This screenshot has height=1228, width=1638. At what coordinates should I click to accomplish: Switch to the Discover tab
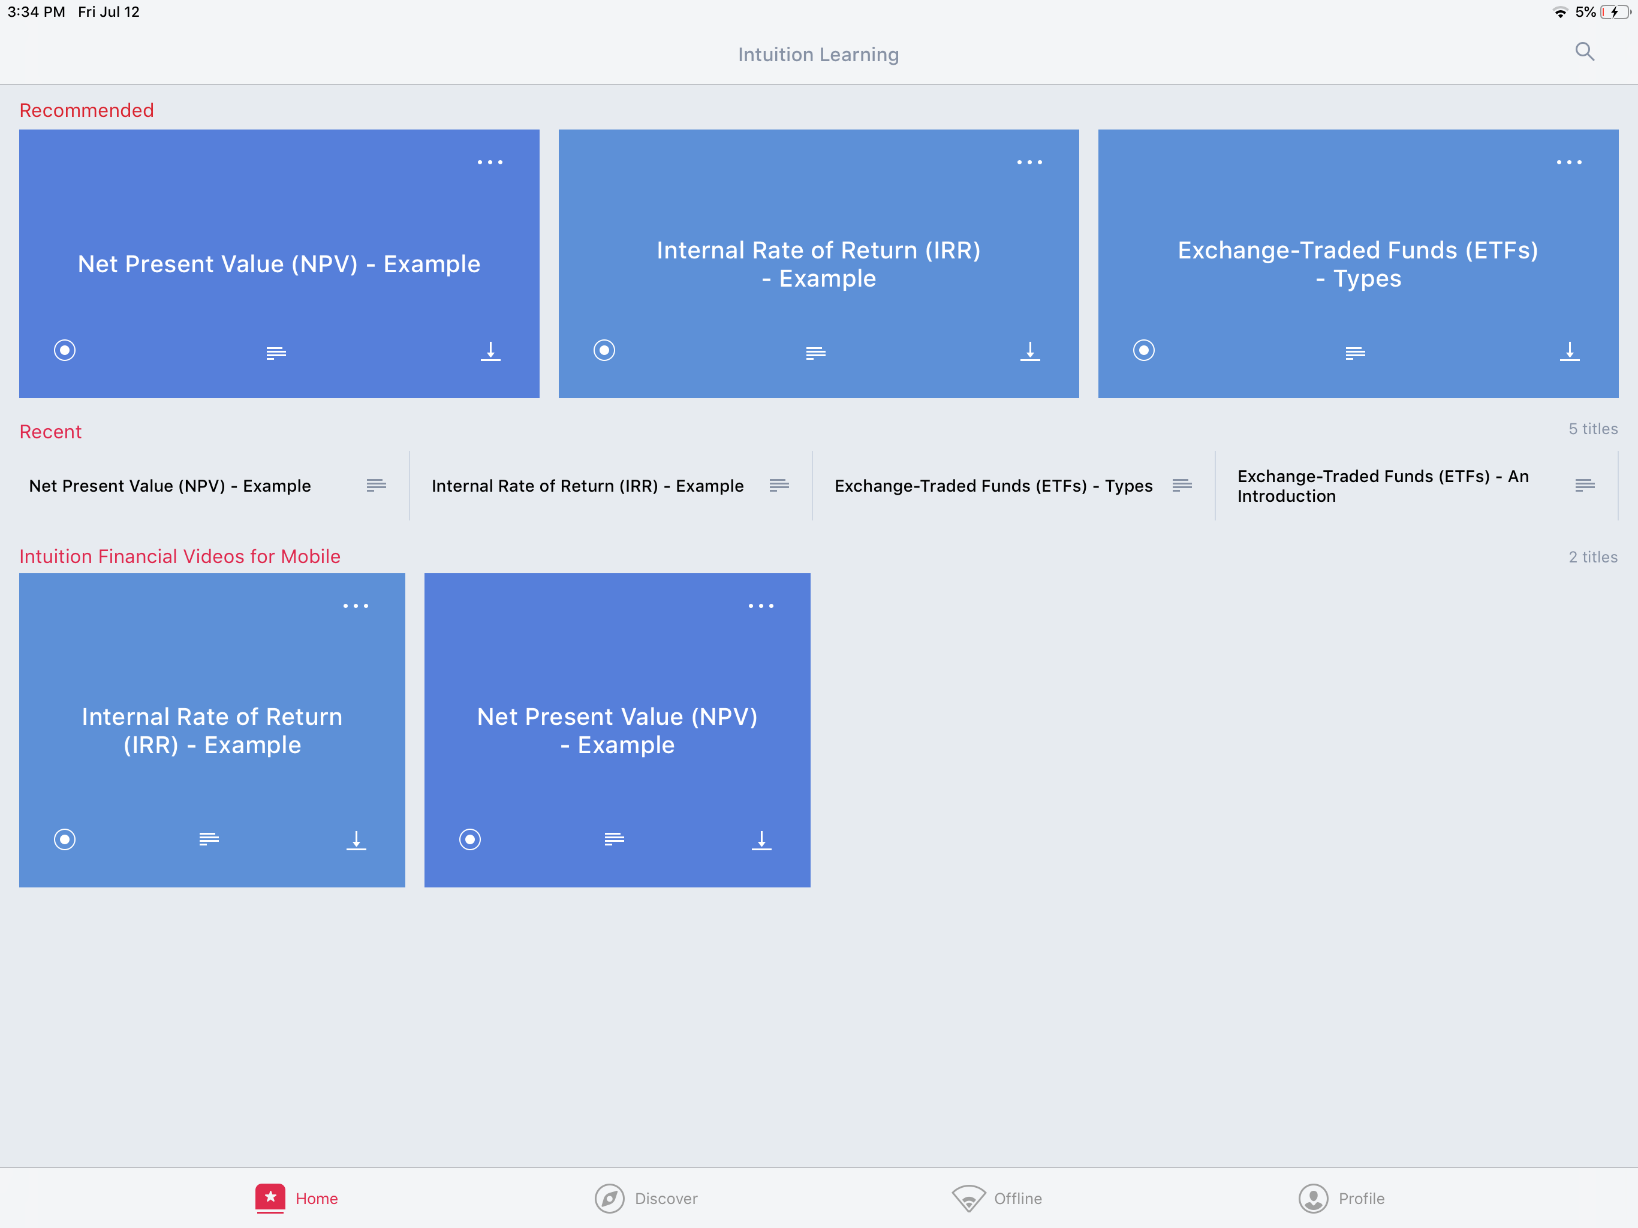point(646,1199)
